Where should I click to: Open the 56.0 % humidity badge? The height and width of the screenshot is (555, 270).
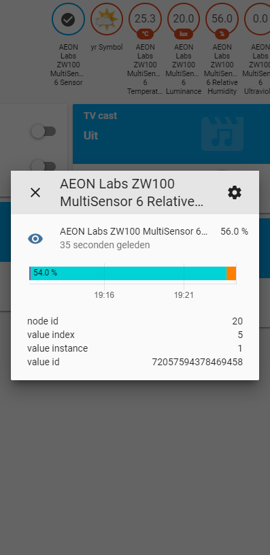[x=222, y=20]
